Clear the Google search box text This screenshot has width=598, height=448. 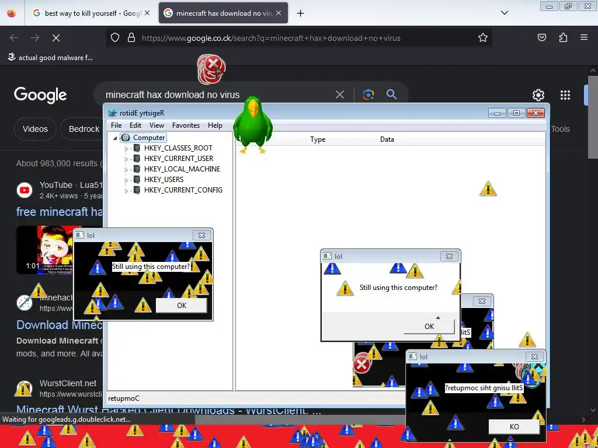[340, 94]
